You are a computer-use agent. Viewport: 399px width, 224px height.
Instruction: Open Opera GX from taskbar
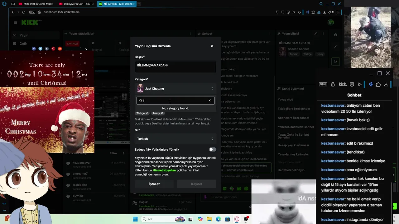[x=237, y=219]
